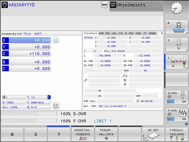Switch to Ohjelmointi mode header
This screenshot has width=189, height=142.
pyautogui.click(x=137, y=6)
